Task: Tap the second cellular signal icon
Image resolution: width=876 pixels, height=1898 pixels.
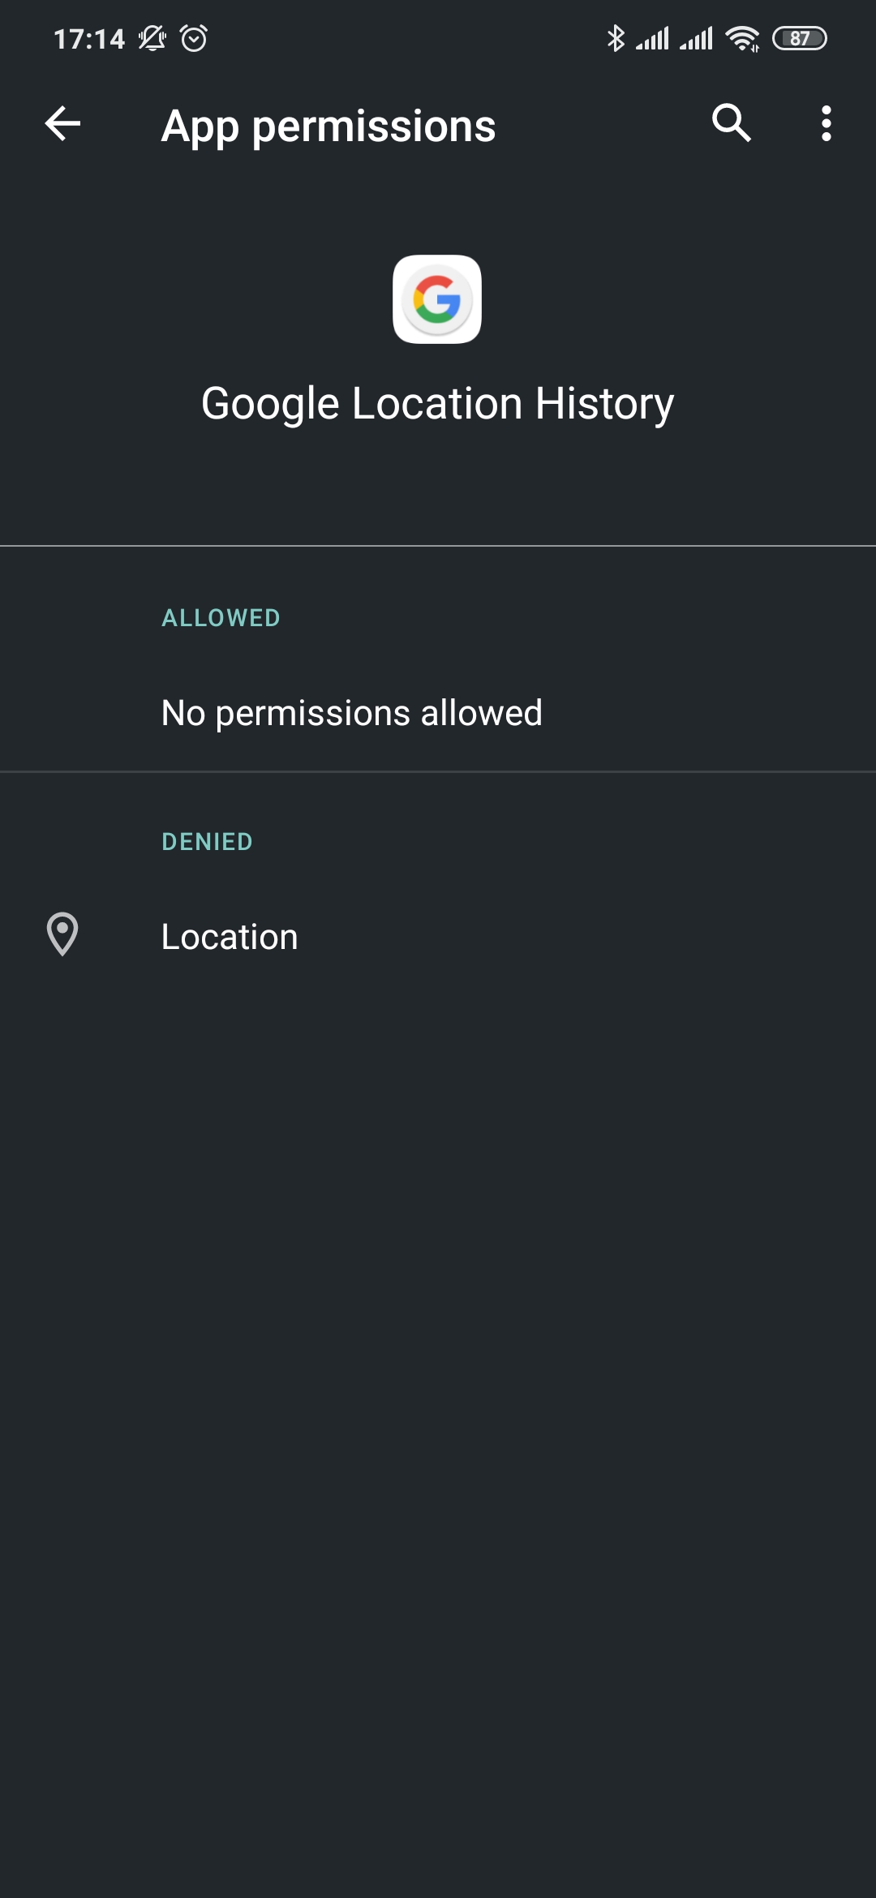Action: tap(696, 38)
